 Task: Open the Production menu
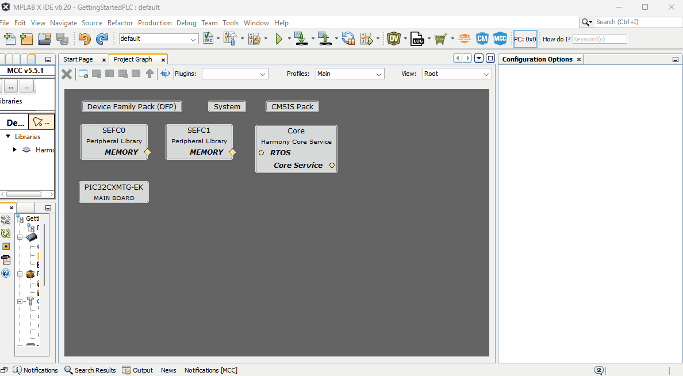pos(155,22)
